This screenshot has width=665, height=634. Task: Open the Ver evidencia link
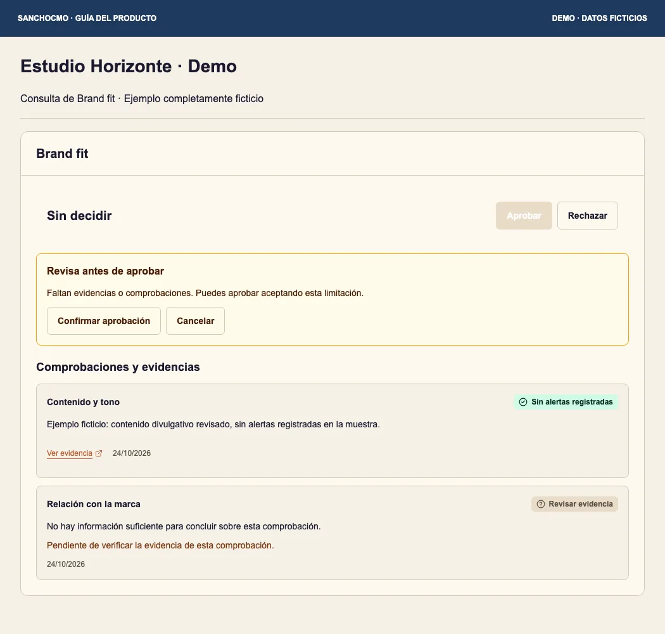[x=70, y=453]
